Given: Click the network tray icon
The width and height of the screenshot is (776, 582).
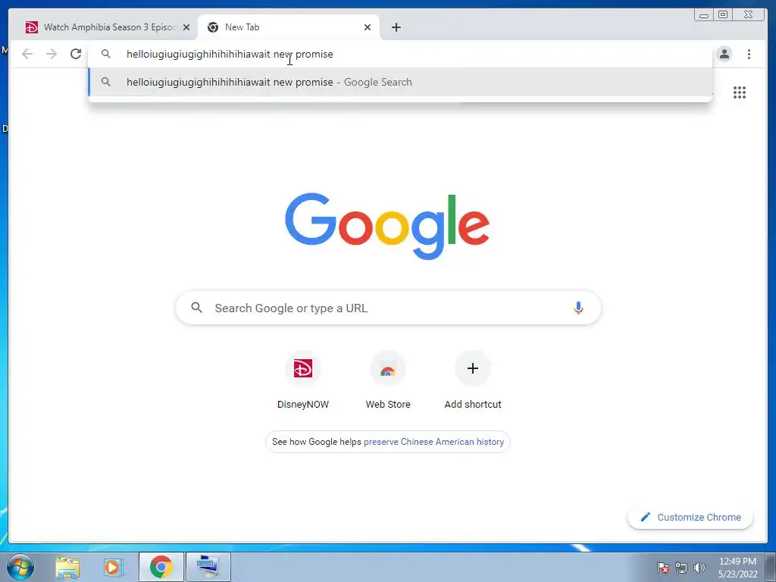Looking at the screenshot, I should pyautogui.click(x=681, y=568).
